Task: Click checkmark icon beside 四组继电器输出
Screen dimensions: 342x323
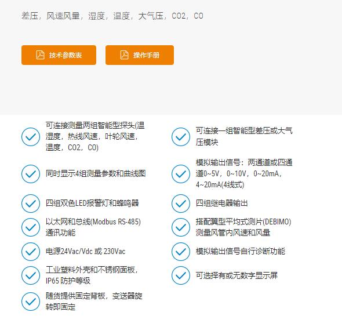Action: (181, 204)
